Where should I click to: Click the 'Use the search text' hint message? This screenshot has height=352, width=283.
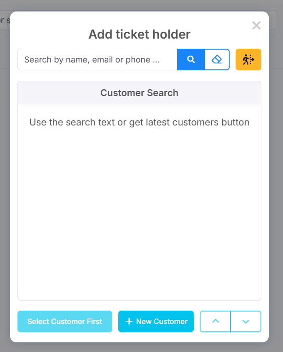pyautogui.click(x=139, y=122)
